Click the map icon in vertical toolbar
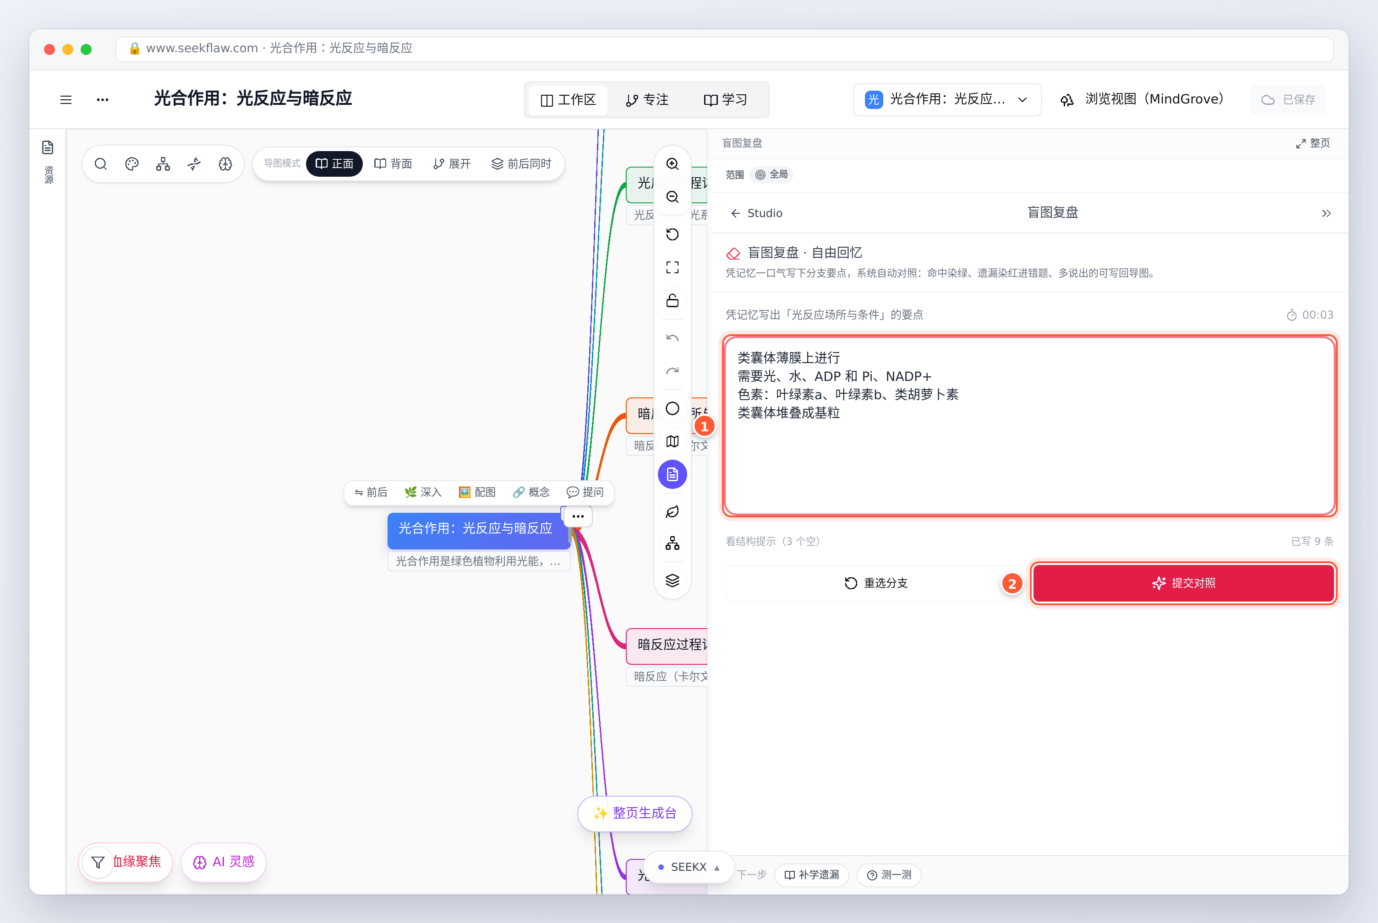Viewport: 1378px width, 923px height. (x=673, y=442)
